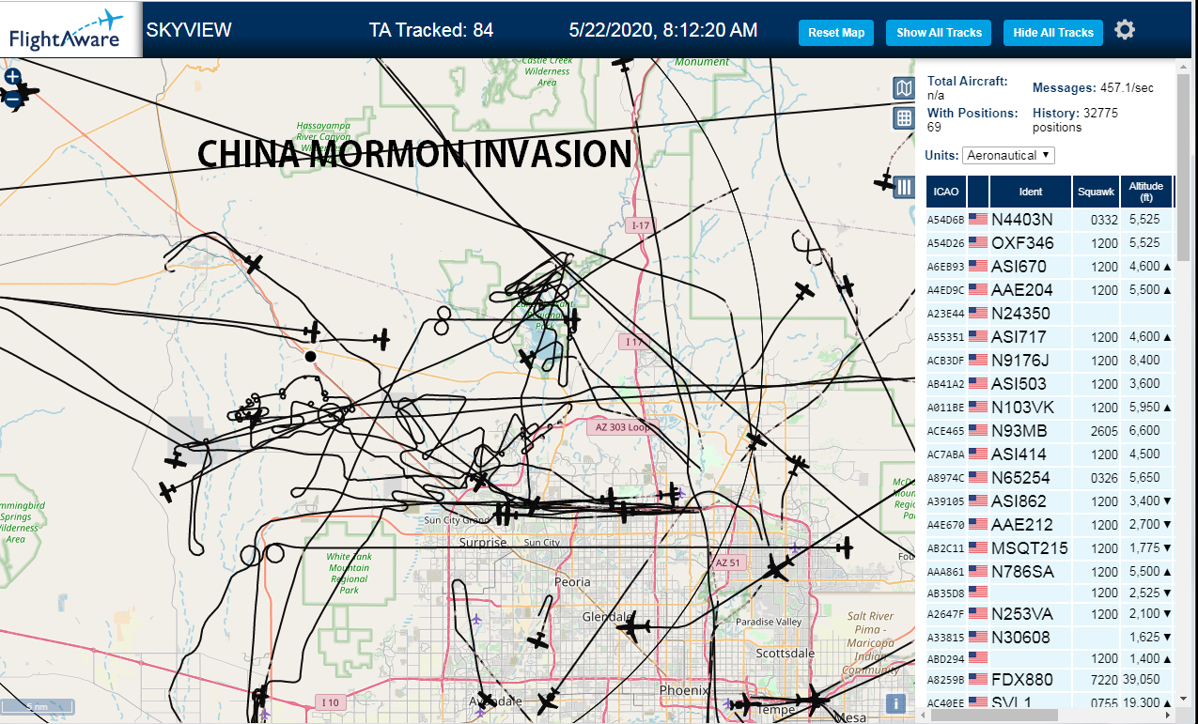The image size is (1198, 724).
Task: Click ICAO code ABD294
Action: click(946, 659)
